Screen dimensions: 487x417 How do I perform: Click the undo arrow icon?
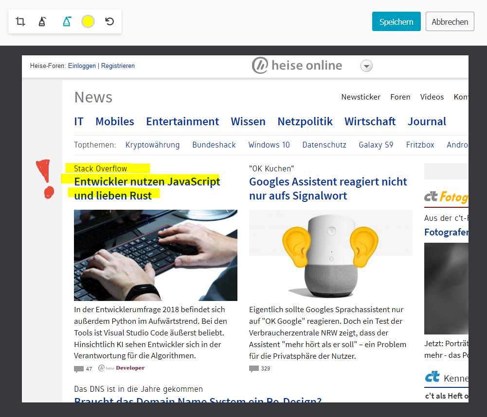[109, 21]
